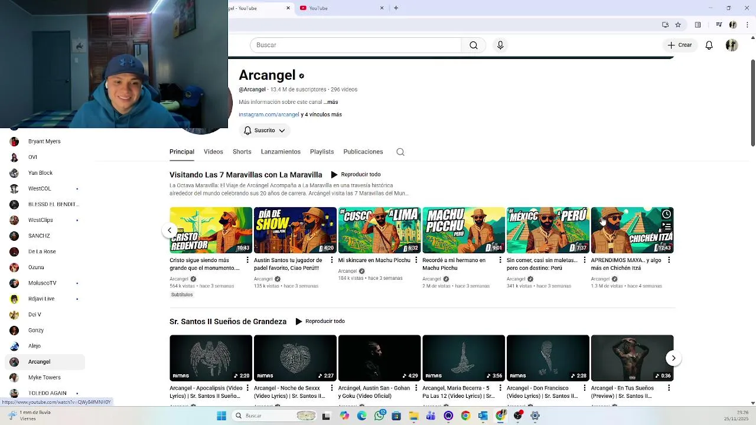Image resolution: width=756 pixels, height=425 pixels.
Task: Open File Explorer from taskbar
Action: (413, 416)
